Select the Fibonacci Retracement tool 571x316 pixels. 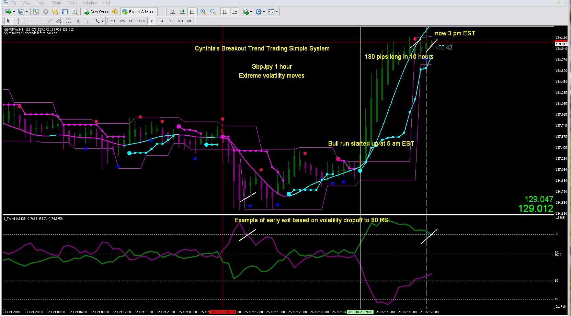(68, 21)
